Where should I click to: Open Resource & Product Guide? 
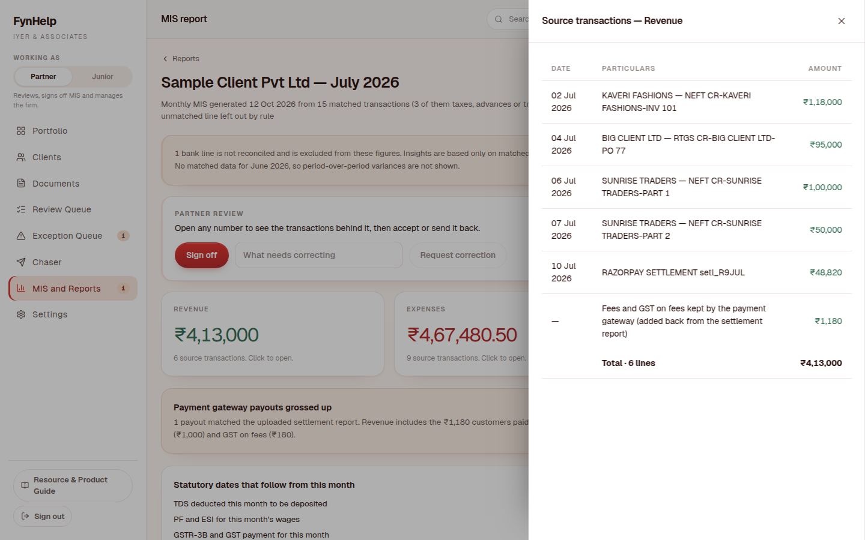[x=73, y=485]
